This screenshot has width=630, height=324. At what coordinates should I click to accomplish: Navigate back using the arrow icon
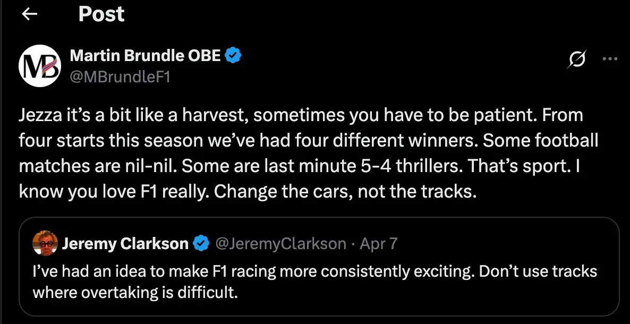click(29, 14)
